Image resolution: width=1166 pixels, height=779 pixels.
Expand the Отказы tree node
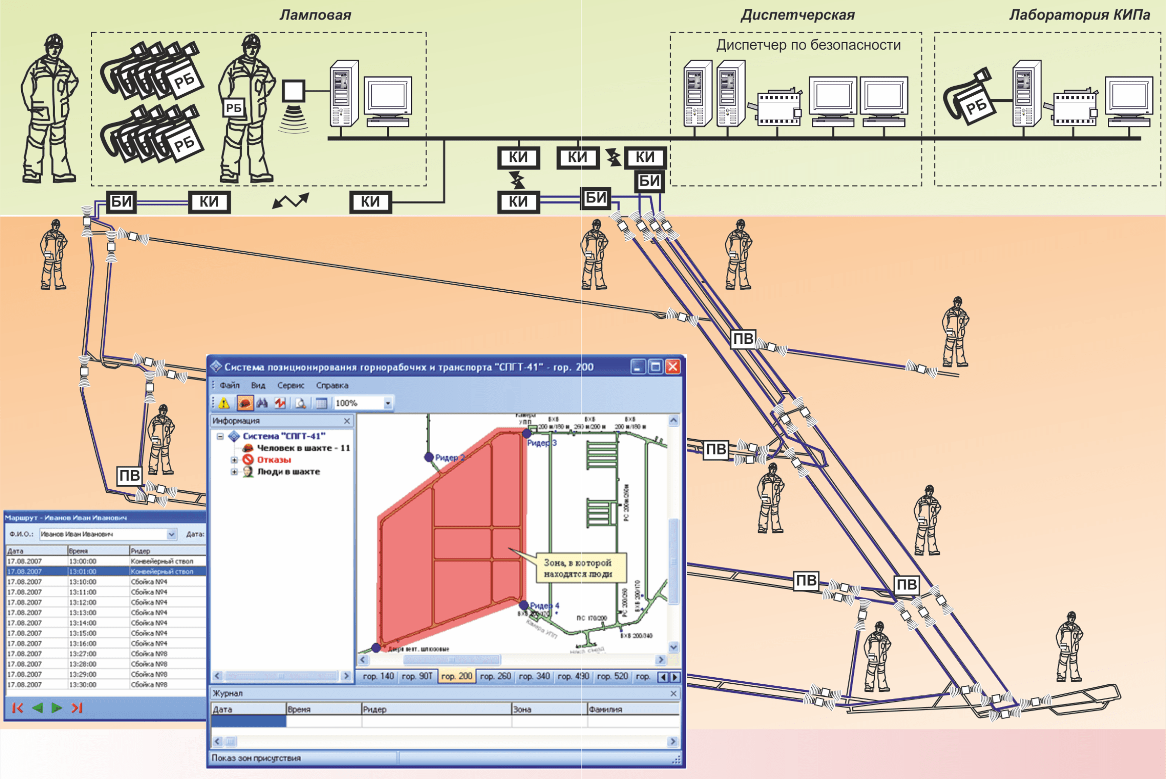234,460
